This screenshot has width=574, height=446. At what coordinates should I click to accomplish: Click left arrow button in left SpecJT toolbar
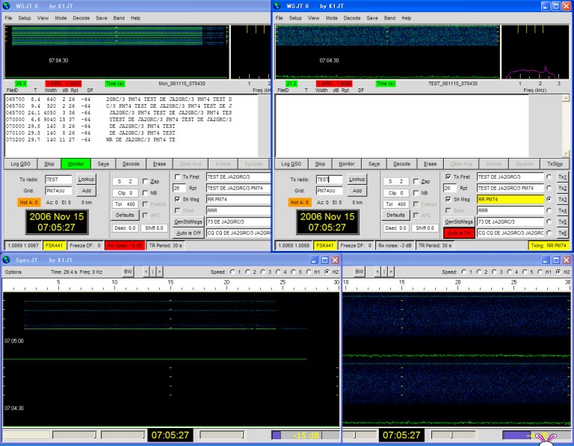pyautogui.click(x=146, y=272)
